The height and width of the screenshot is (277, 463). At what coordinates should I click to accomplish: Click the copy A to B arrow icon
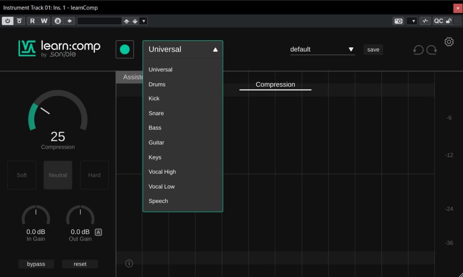point(69,21)
